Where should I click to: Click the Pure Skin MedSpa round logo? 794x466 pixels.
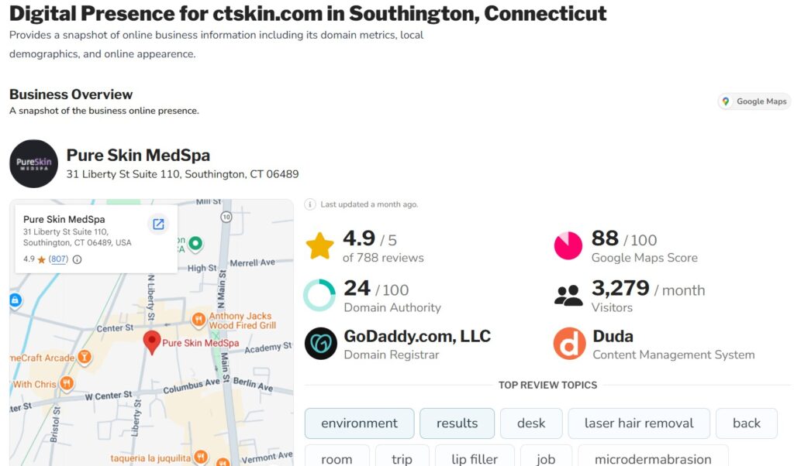[33, 164]
